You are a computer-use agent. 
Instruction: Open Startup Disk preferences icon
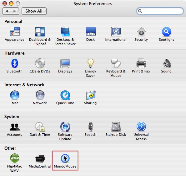click(x=116, y=126)
